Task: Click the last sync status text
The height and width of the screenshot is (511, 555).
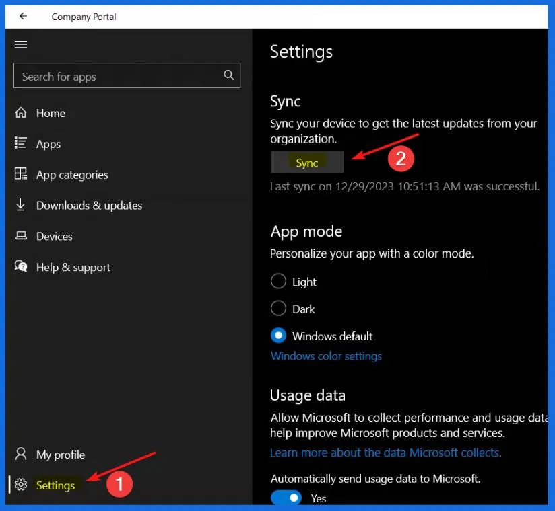Action: [x=405, y=186]
